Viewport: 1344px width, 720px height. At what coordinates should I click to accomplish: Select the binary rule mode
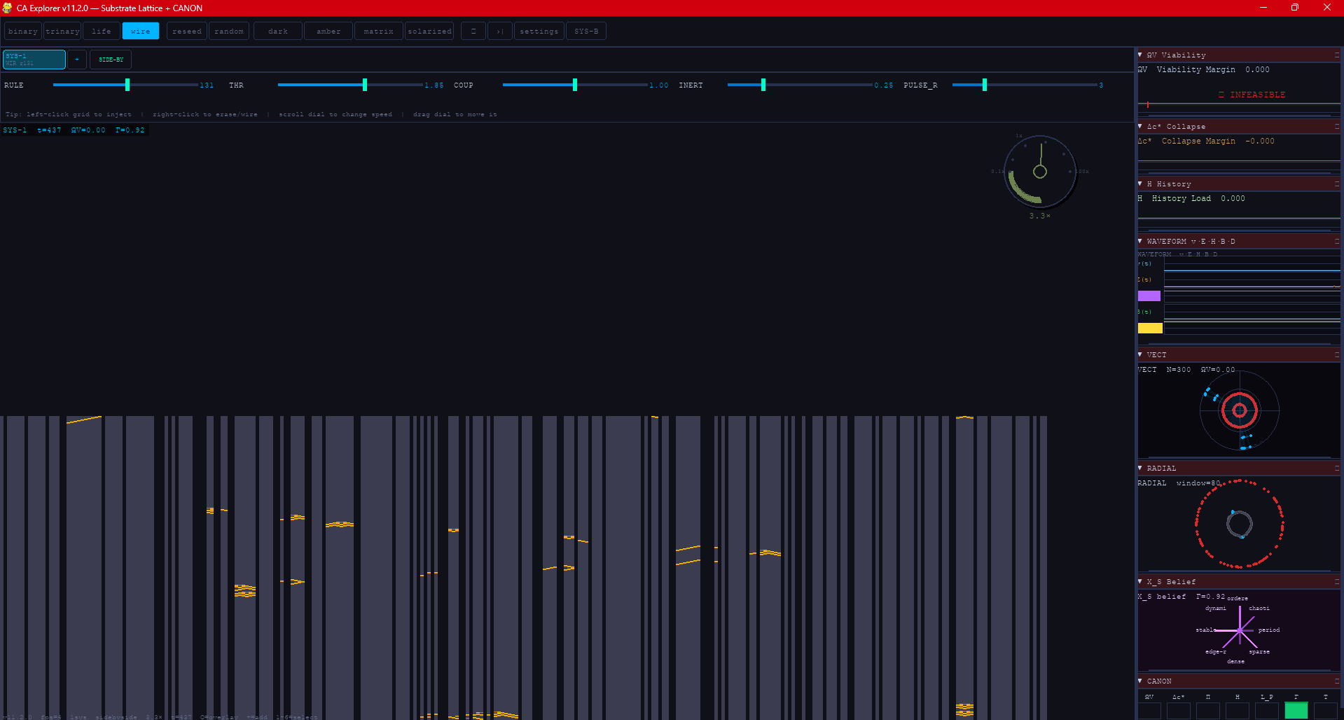[23, 32]
